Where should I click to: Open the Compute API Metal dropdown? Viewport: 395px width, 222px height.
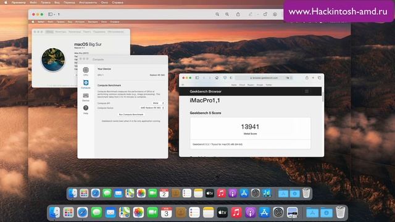158,103
